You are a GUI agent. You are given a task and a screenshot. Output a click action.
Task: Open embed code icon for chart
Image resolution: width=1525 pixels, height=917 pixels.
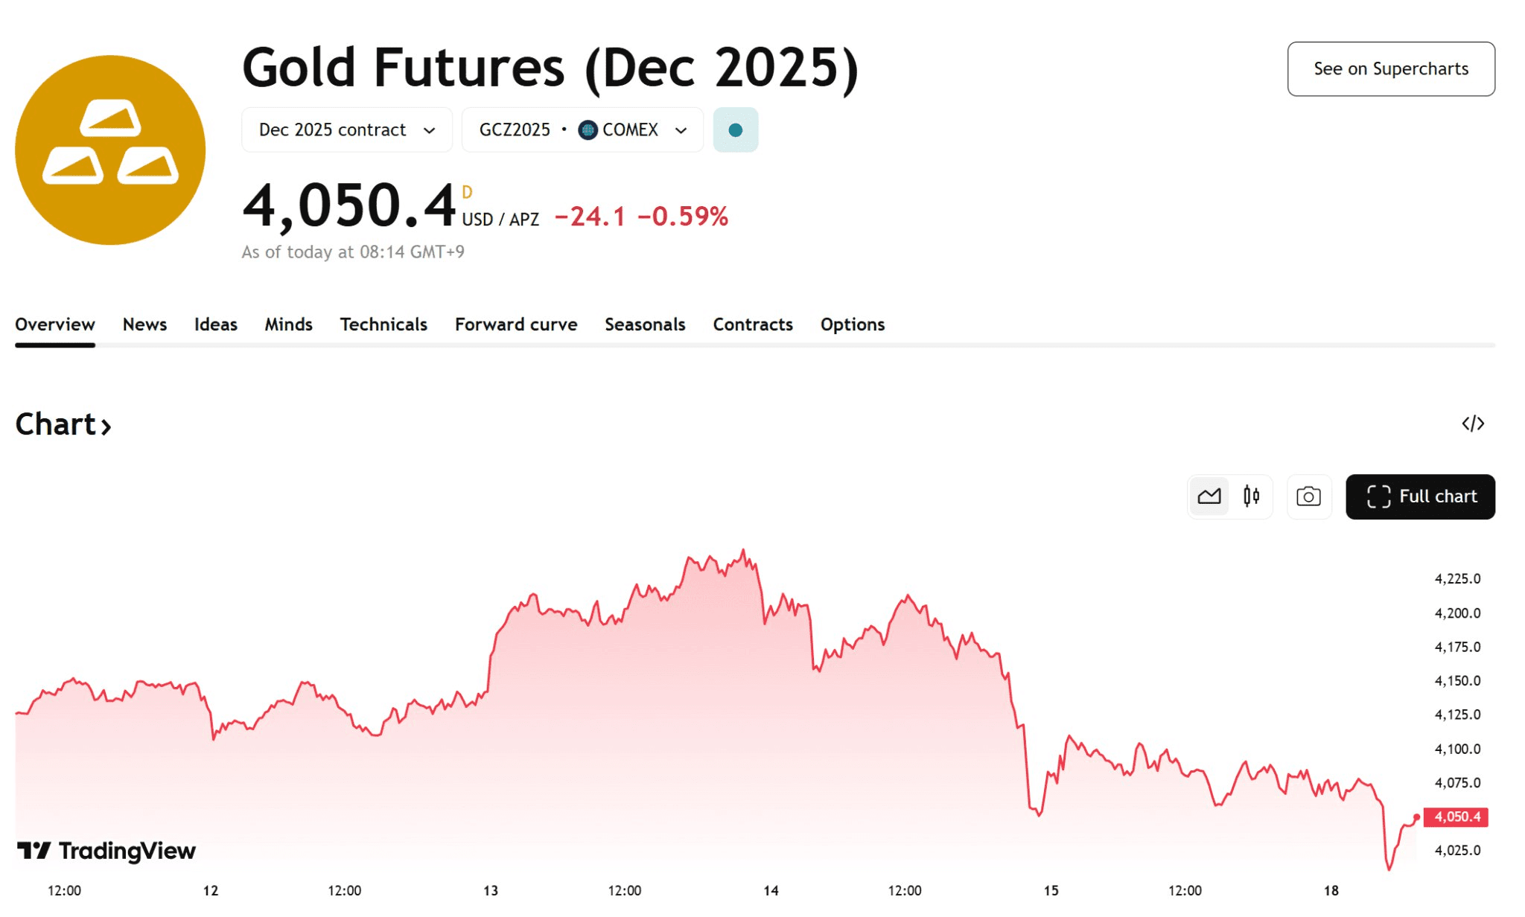click(1472, 424)
